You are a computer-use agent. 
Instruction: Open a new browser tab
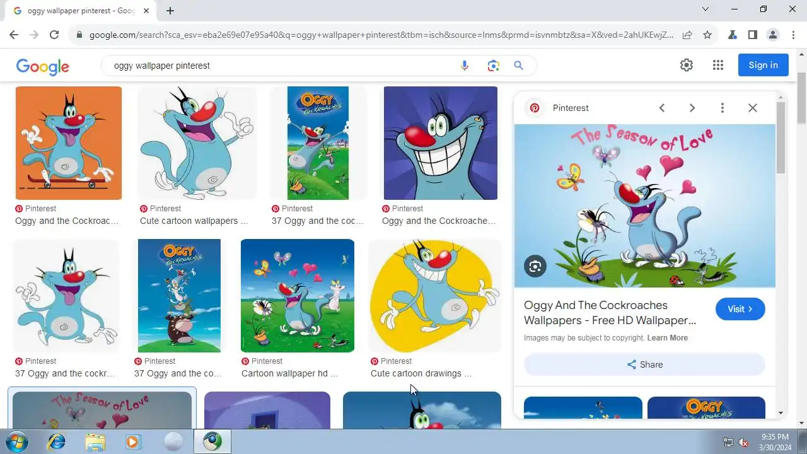coord(170,11)
